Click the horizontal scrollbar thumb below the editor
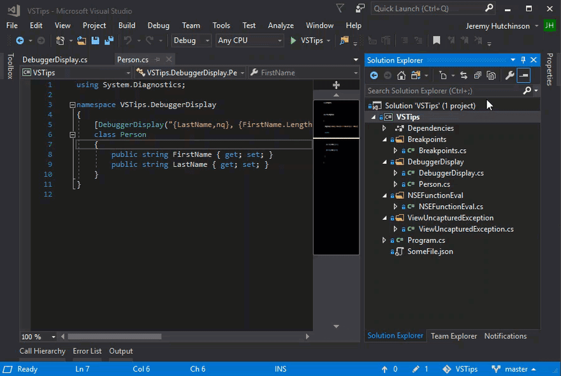 click(115, 336)
